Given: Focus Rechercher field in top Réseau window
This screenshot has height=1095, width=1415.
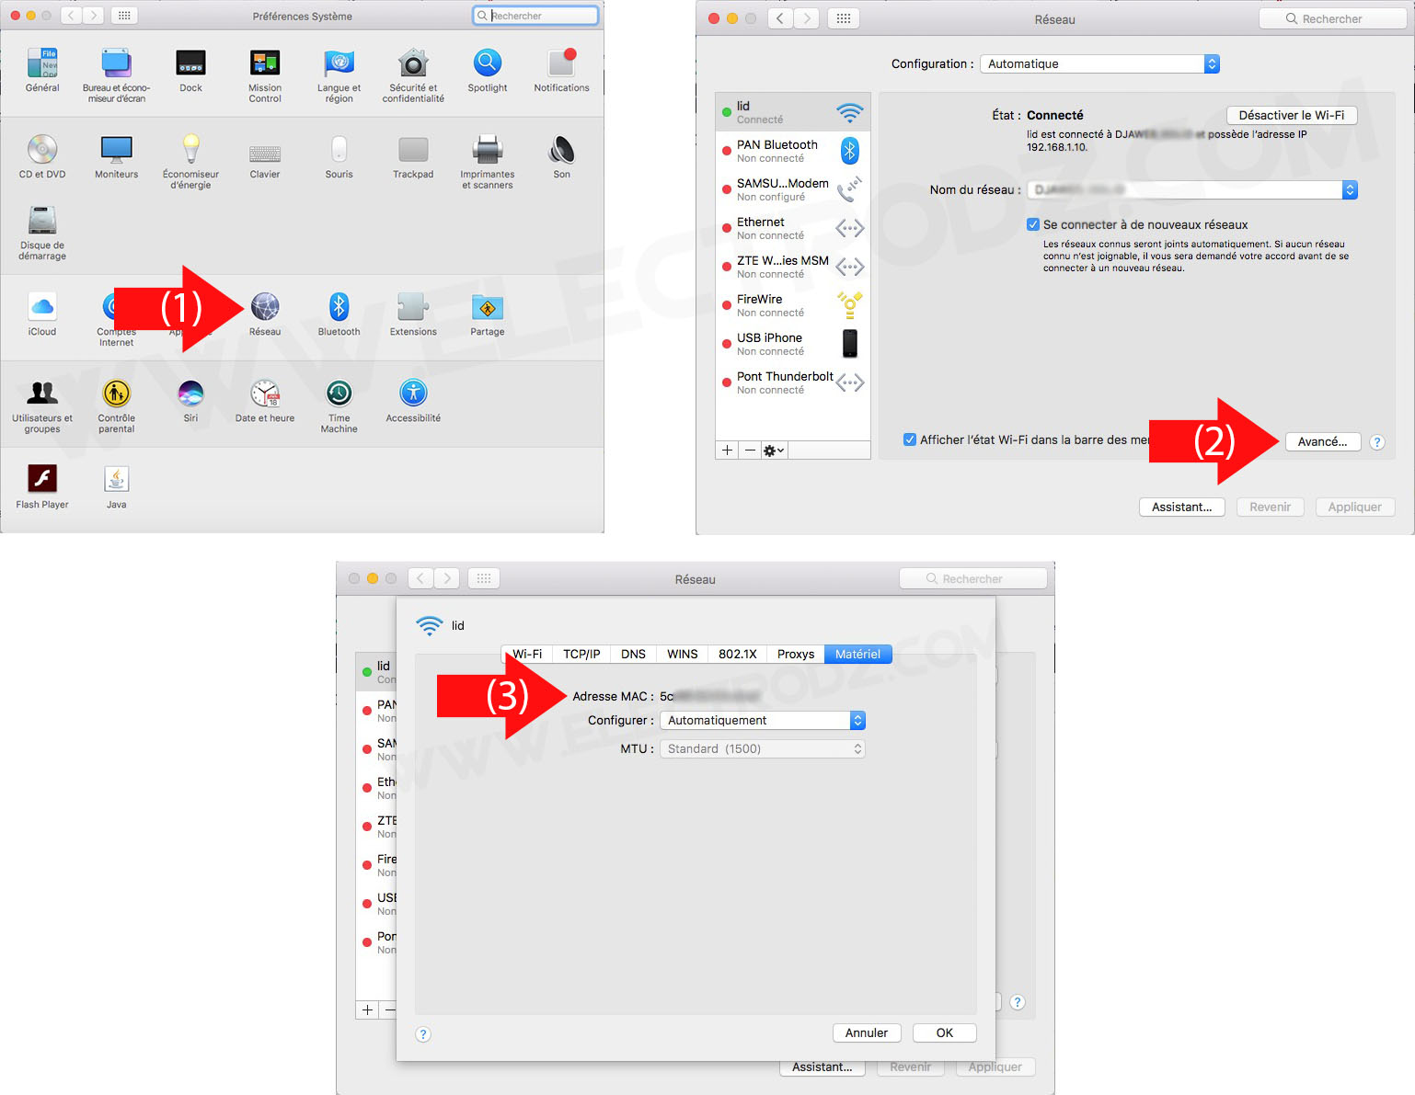Looking at the screenshot, I should (1332, 18).
